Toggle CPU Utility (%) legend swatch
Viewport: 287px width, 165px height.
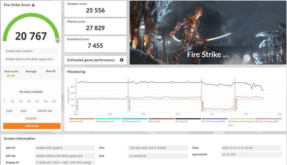(188, 119)
